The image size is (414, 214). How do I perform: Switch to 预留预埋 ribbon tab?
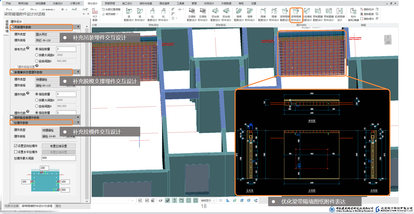pyautogui.click(x=110, y=3)
